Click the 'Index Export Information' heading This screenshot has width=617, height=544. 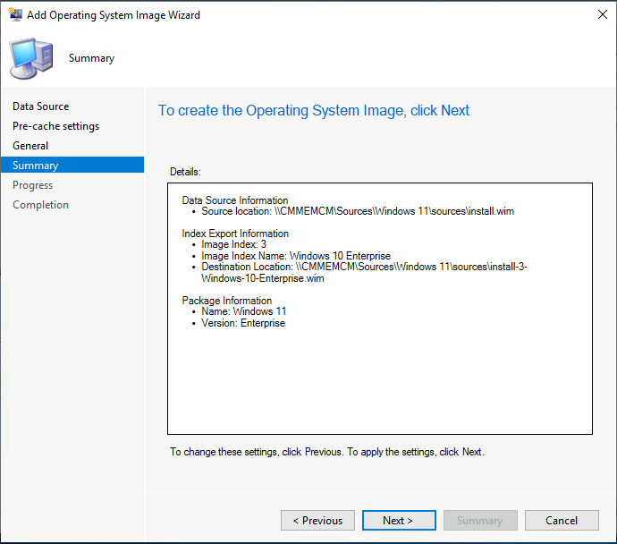235,234
